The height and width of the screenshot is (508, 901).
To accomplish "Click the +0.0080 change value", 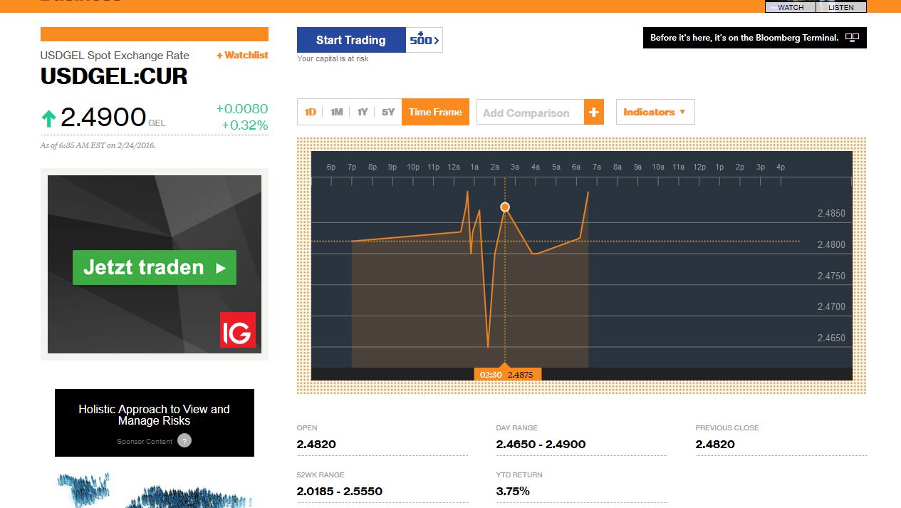I will 242,109.
